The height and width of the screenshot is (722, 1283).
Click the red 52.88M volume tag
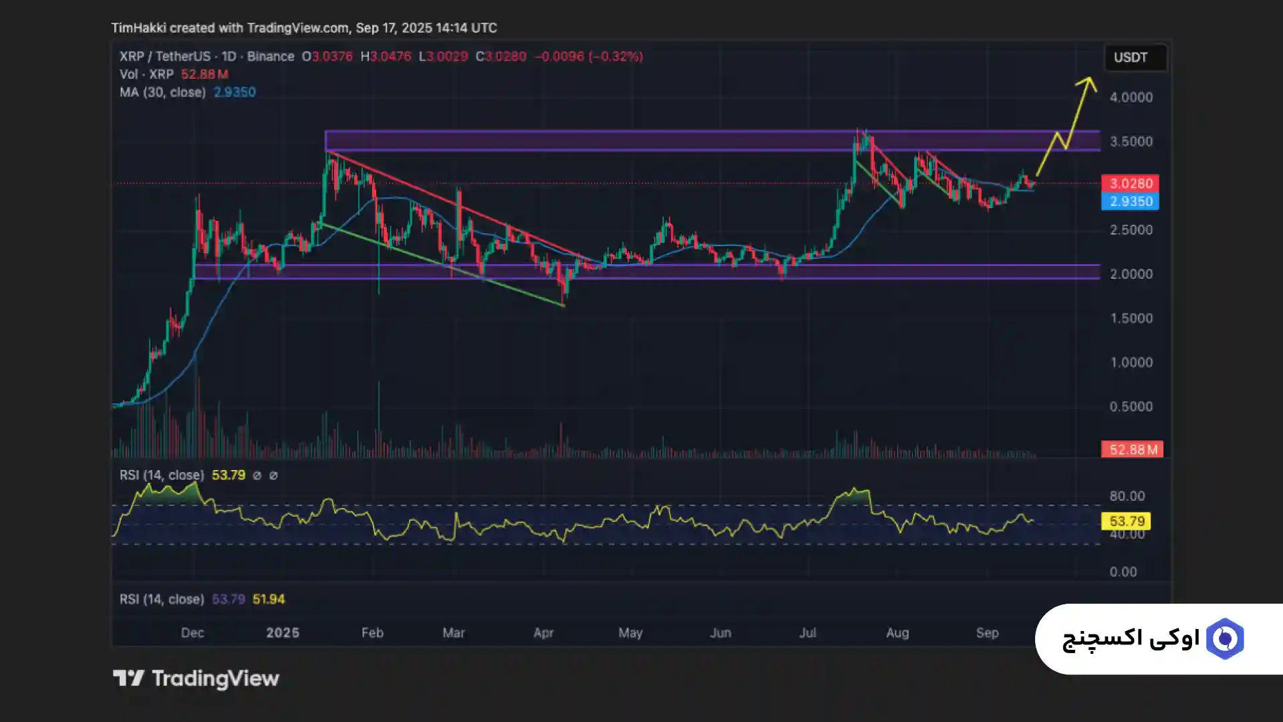(1132, 449)
